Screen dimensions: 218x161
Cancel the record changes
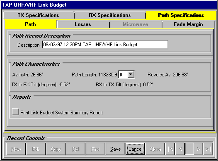click(x=135, y=149)
